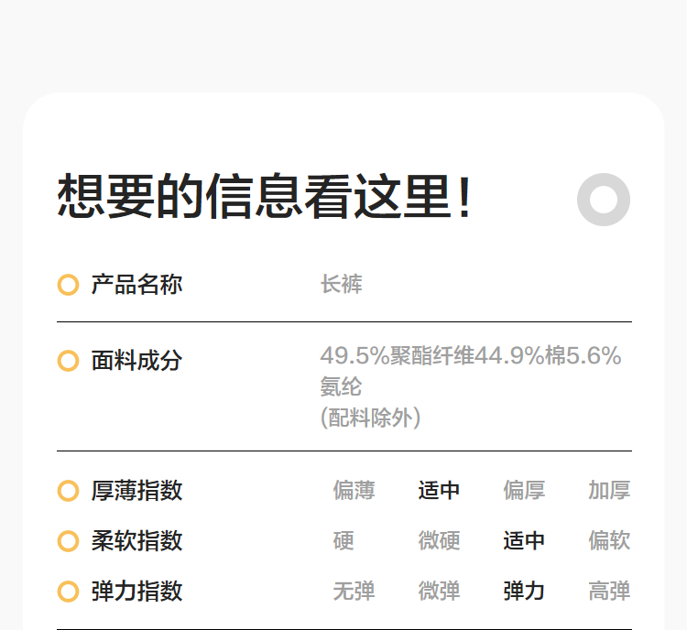This screenshot has width=687, height=630.
Task: Select 硬 softness option
Action: point(343,541)
